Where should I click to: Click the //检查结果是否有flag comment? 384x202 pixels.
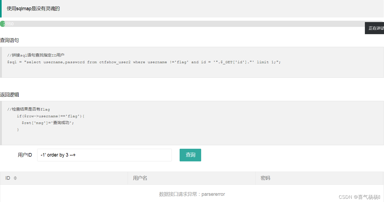(x=29, y=109)
